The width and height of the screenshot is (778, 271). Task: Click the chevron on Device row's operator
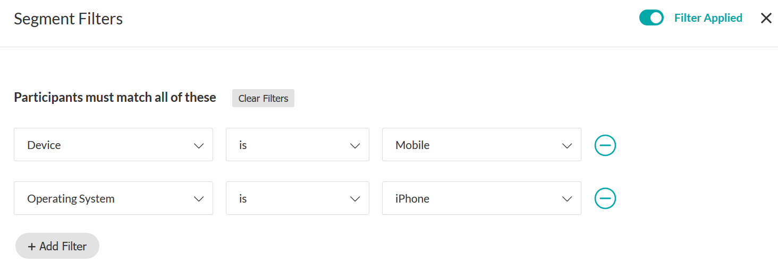pyautogui.click(x=355, y=145)
